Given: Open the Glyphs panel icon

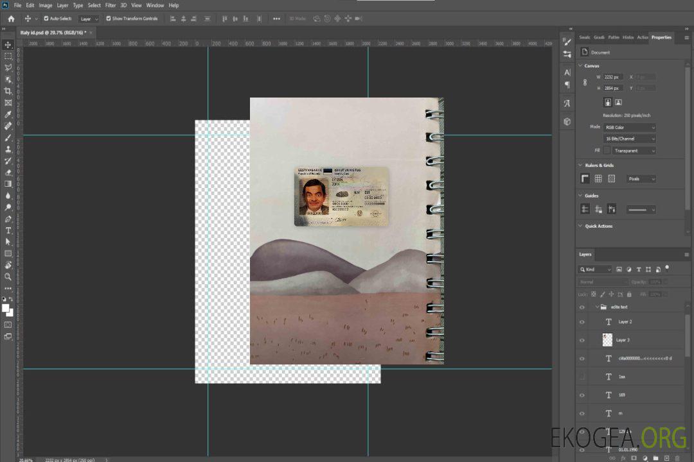Looking at the screenshot, I should coord(567,103).
